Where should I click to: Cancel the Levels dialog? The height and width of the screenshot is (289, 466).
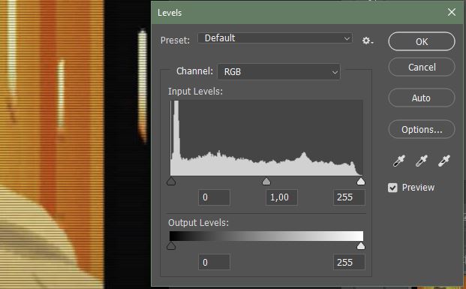point(422,68)
